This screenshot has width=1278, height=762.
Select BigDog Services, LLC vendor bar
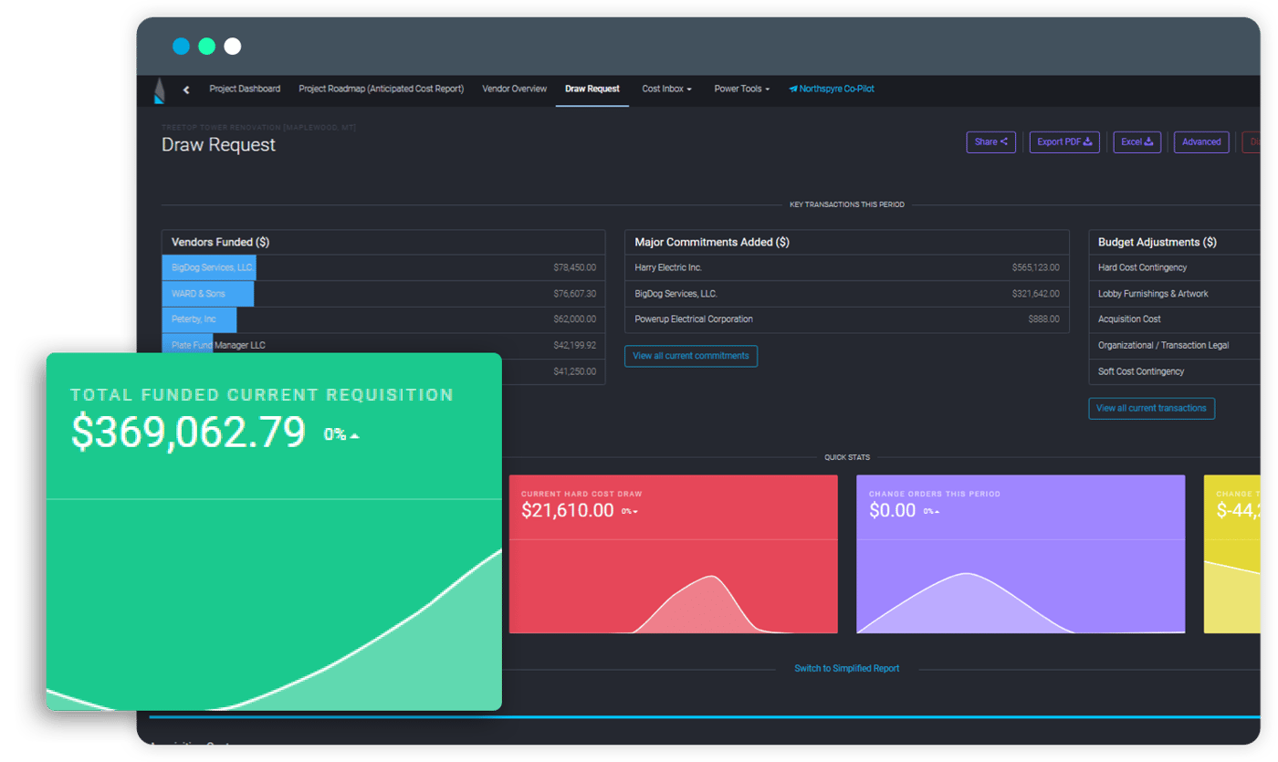point(209,267)
